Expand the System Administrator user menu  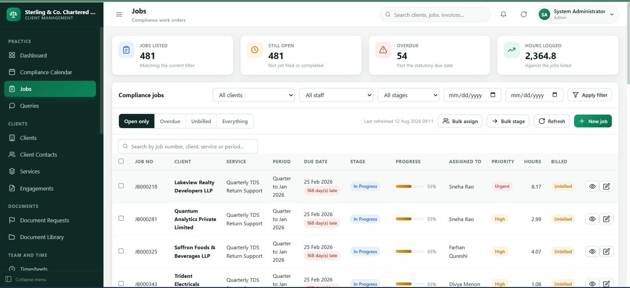[x=577, y=15]
